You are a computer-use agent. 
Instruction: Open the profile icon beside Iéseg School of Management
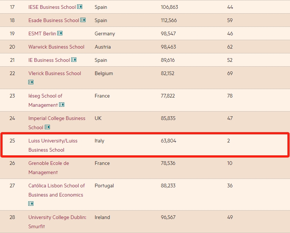point(62,105)
